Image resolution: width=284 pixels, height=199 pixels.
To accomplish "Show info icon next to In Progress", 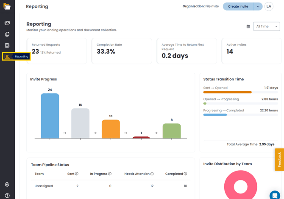I will pyautogui.click(x=110, y=174).
